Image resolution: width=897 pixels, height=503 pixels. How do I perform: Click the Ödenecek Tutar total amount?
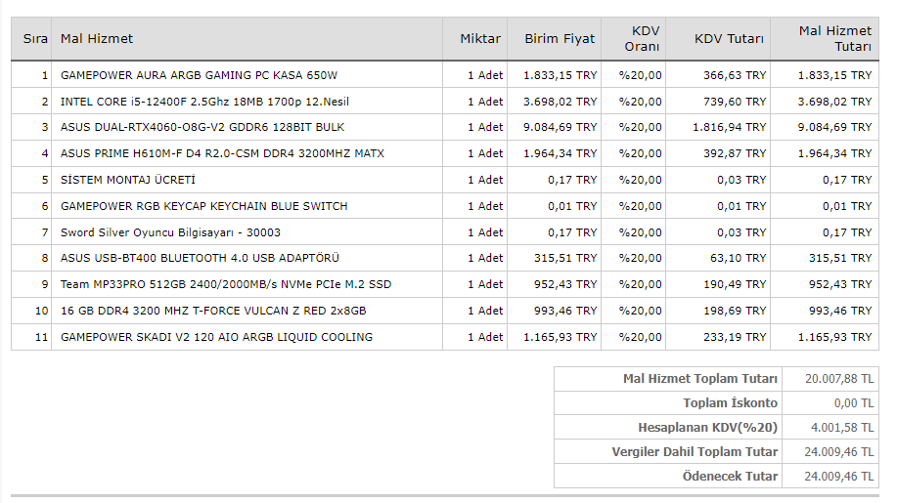(839, 476)
